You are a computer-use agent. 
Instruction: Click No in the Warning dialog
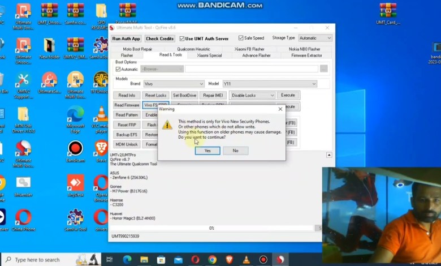point(235,151)
